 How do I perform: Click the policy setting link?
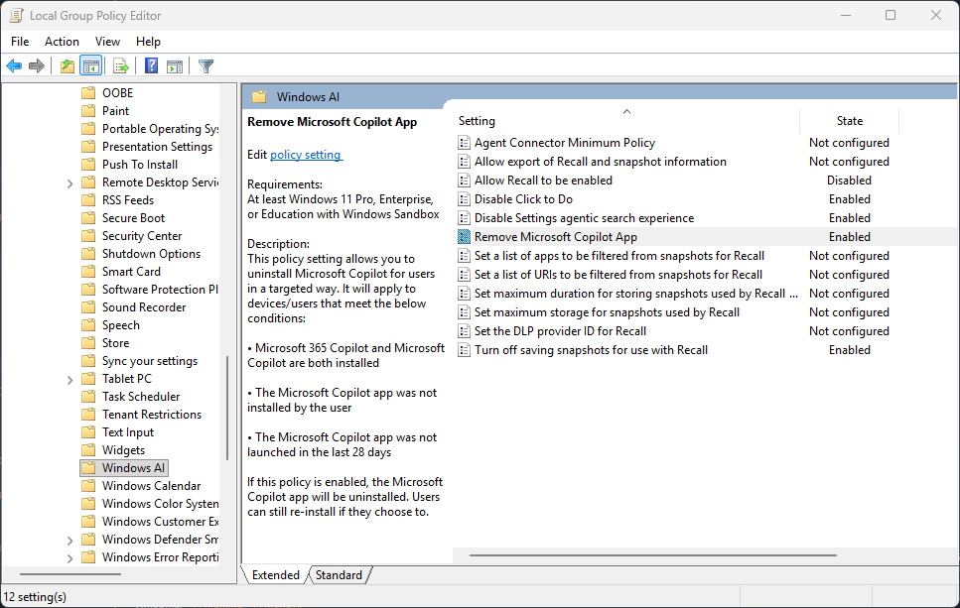306,155
